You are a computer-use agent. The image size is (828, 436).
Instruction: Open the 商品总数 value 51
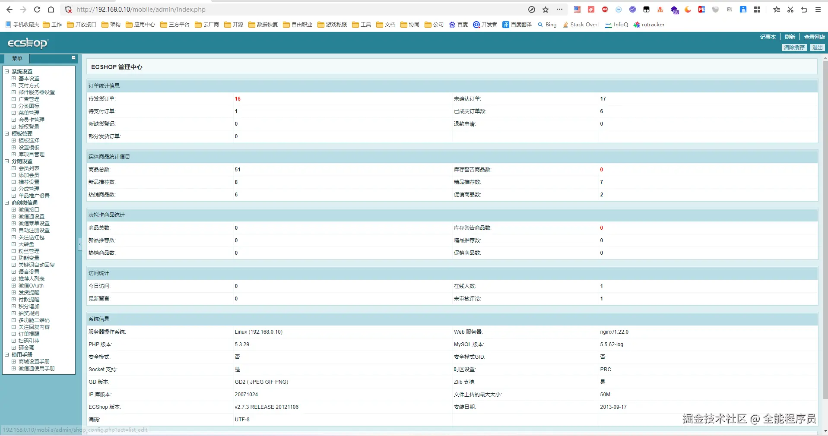(x=238, y=170)
